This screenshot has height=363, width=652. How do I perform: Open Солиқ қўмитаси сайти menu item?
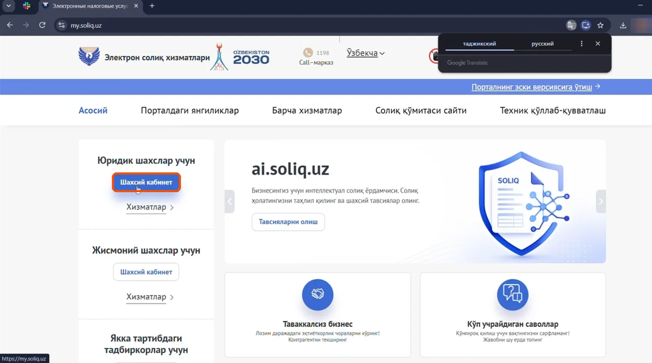point(421,110)
